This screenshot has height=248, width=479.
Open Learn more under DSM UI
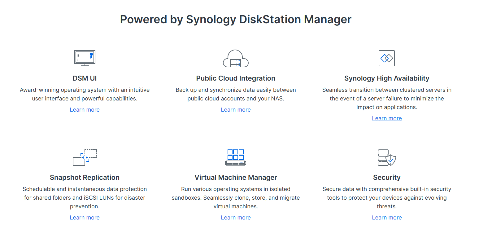click(85, 110)
